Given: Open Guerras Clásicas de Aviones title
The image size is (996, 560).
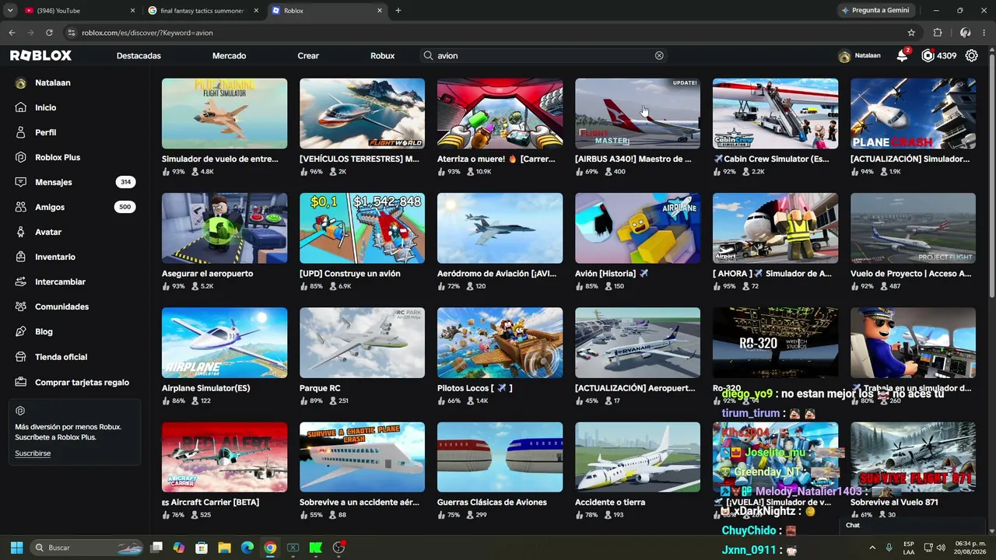Looking at the screenshot, I should 492,502.
